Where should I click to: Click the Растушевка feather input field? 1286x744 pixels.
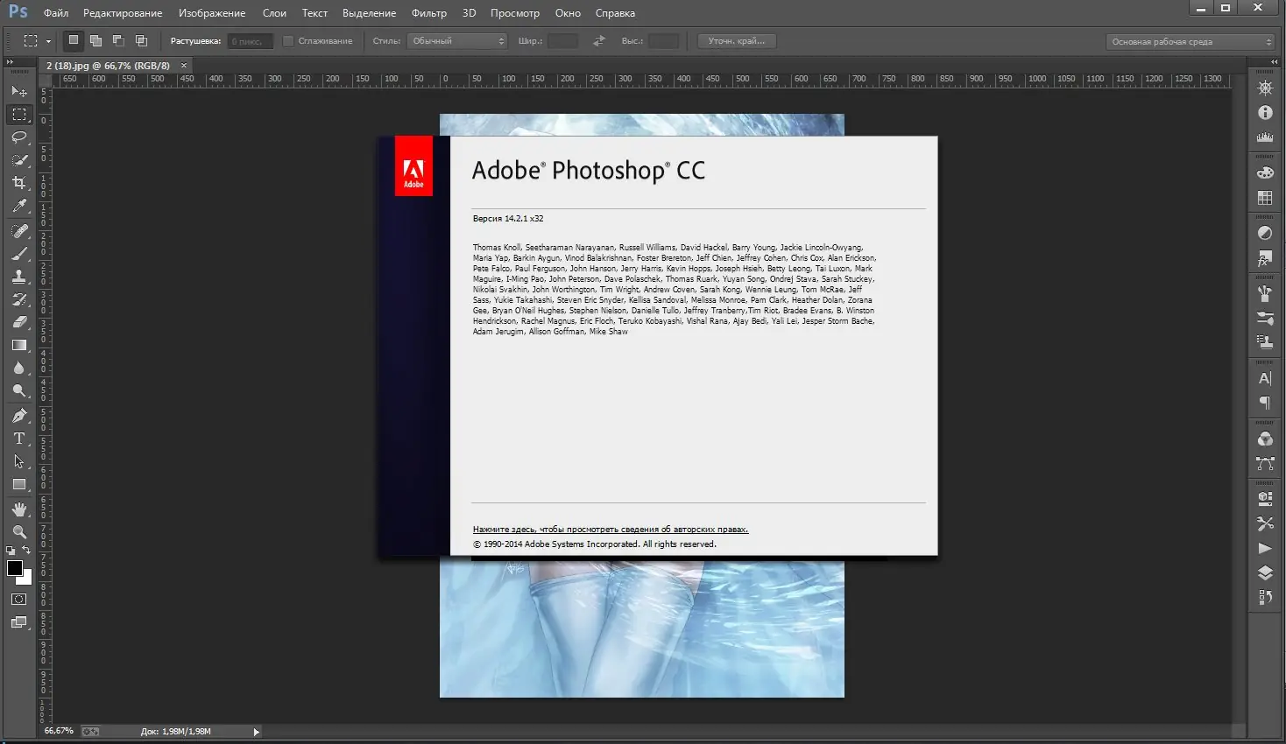(250, 41)
